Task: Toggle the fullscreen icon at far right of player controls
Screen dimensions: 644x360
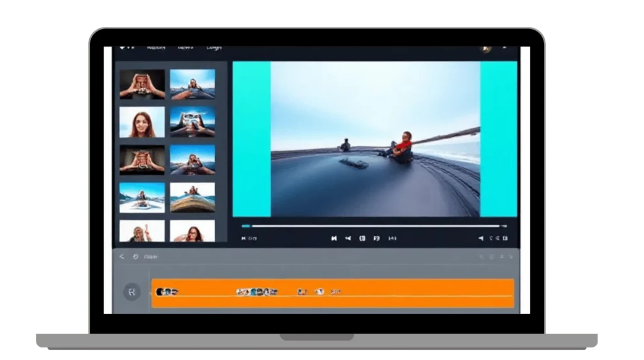Action: click(505, 239)
